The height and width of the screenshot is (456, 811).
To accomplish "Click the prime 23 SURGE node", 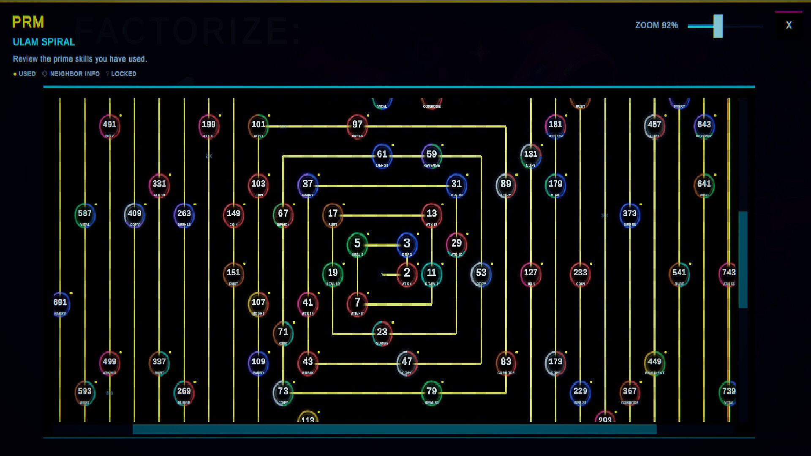I will (x=382, y=333).
